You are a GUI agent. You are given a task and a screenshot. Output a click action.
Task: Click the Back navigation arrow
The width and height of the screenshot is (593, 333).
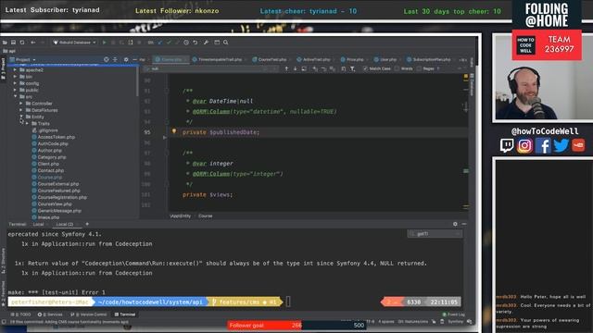[x=33, y=43]
